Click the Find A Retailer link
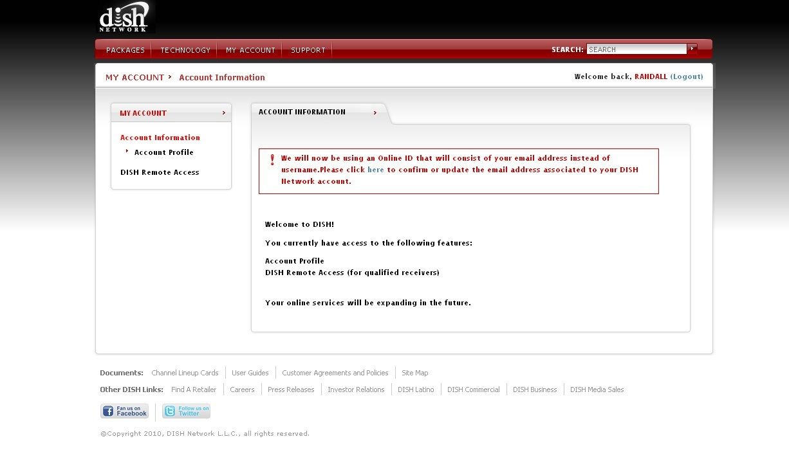The height and width of the screenshot is (466, 789). click(x=194, y=390)
